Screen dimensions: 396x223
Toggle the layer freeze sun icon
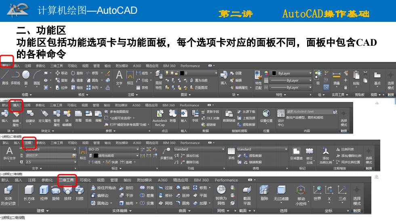[172, 73]
